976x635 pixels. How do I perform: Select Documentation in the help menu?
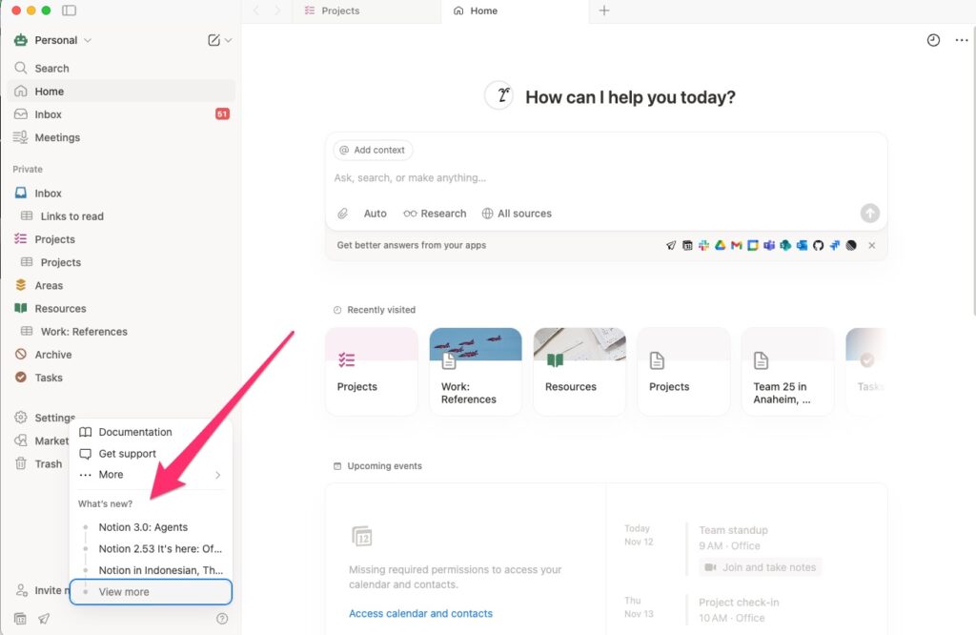coord(134,432)
